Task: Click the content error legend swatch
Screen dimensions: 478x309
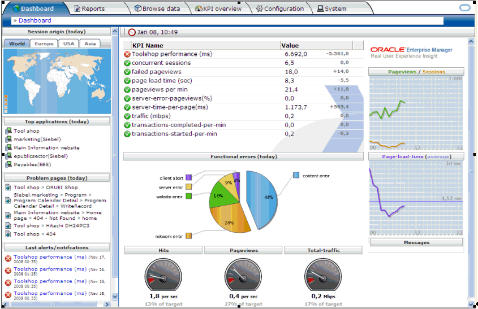Action: [296, 175]
